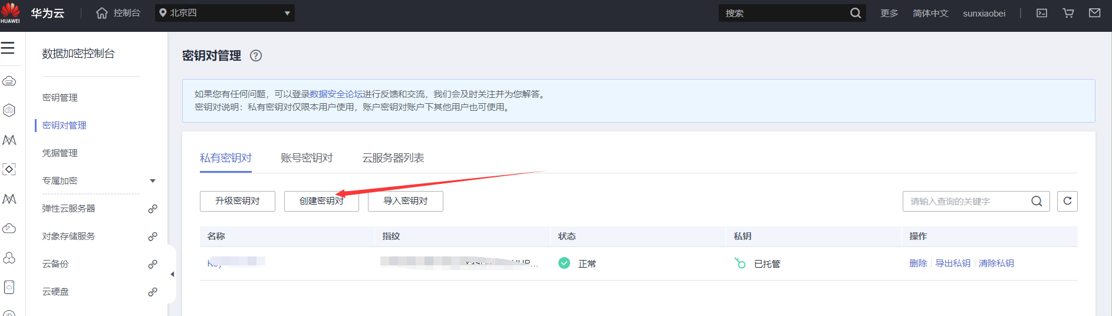The image size is (1112, 316).
Task: Open 对象存储服务 sidebar link
Action: [x=68, y=236]
